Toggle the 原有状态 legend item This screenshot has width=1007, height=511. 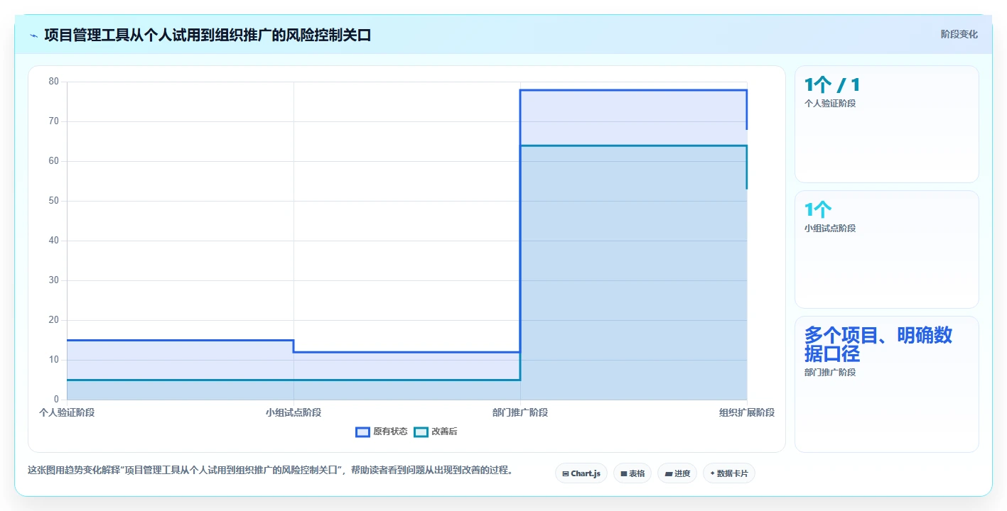pos(382,432)
